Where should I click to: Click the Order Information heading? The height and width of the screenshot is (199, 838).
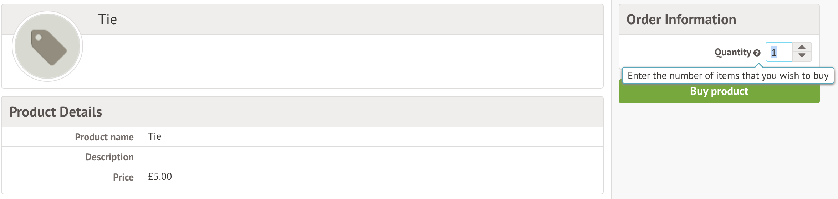point(681,20)
